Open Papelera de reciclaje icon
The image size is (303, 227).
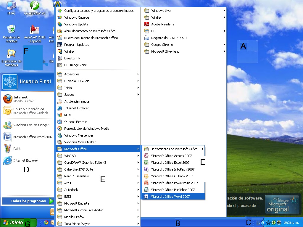pos(12,33)
